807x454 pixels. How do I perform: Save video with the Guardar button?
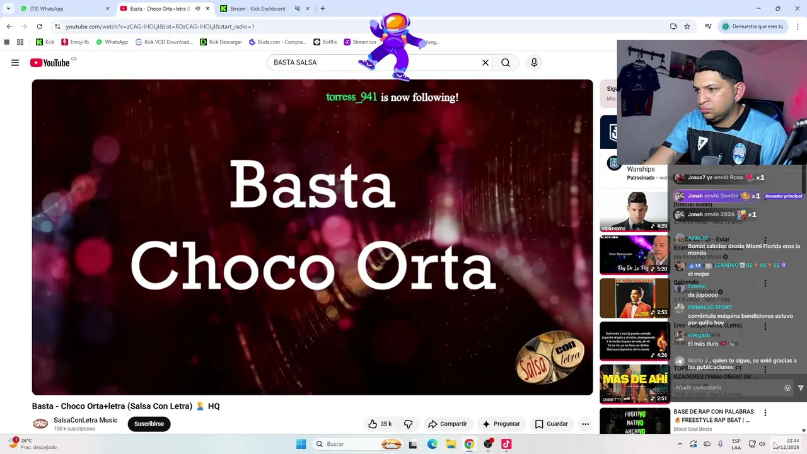pyautogui.click(x=551, y=424)
